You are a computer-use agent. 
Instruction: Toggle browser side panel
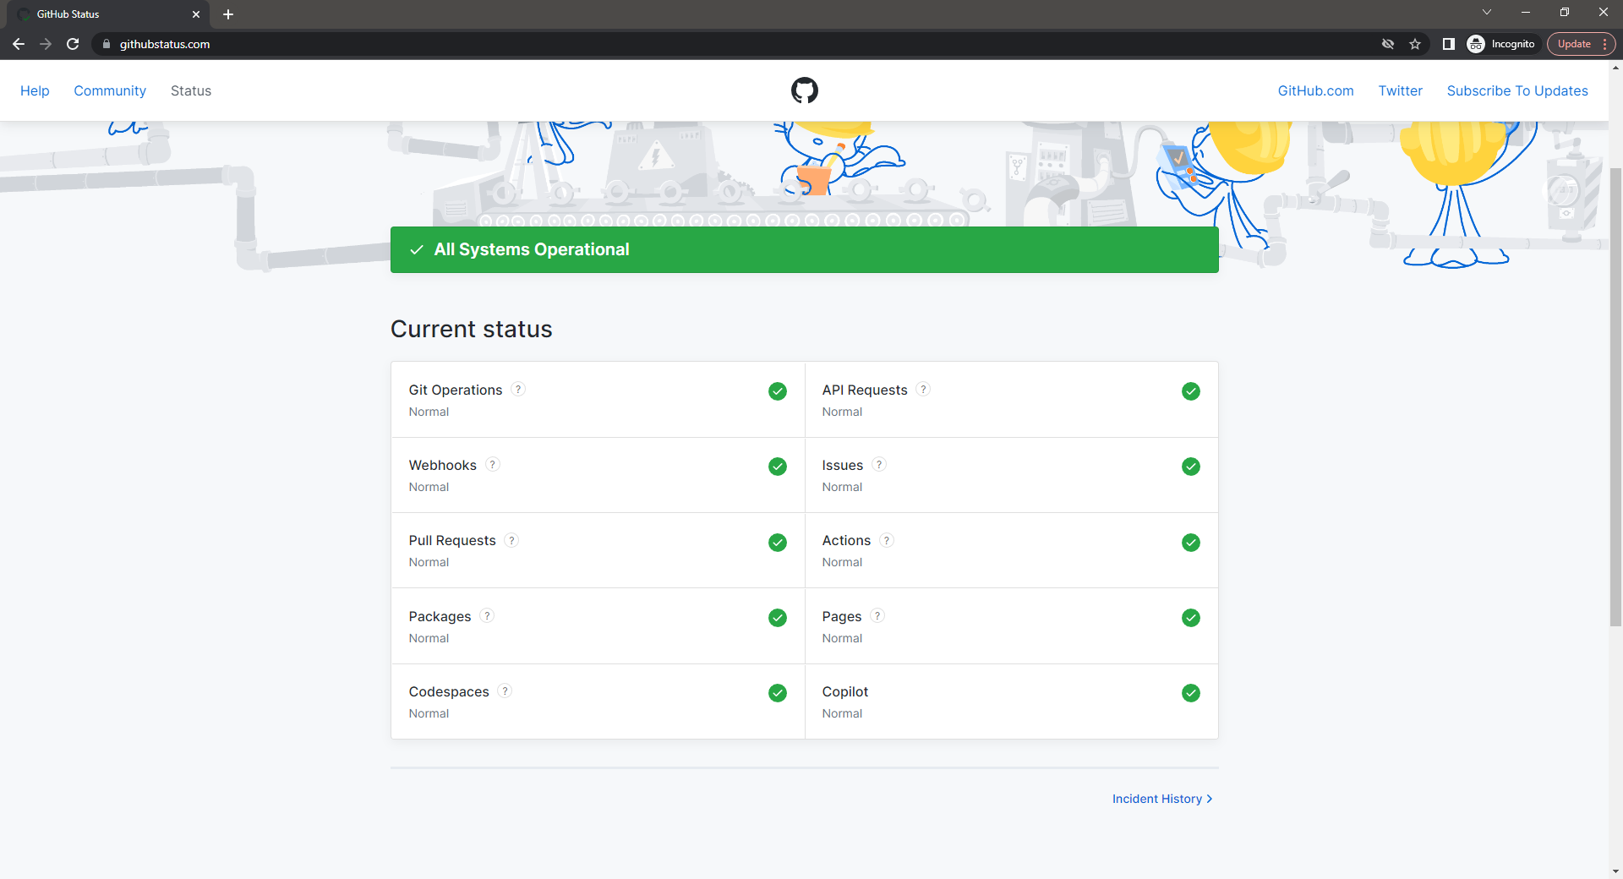pyautogui.click(x=1448, y=44)
